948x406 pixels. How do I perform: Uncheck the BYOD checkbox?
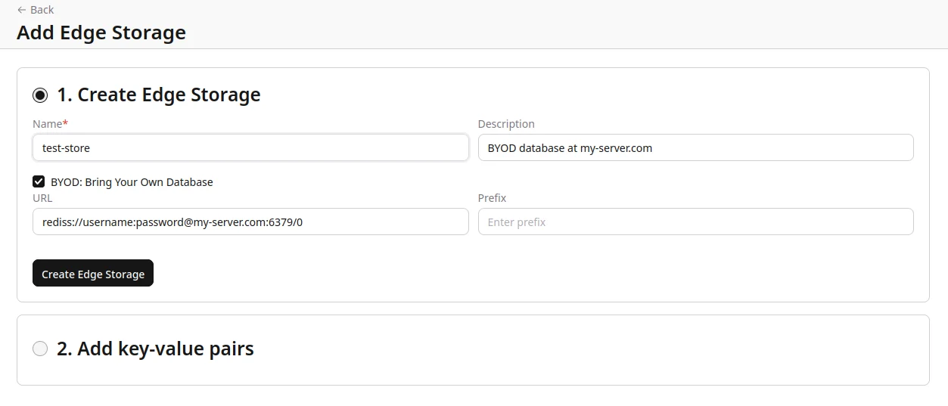(39, 181)
